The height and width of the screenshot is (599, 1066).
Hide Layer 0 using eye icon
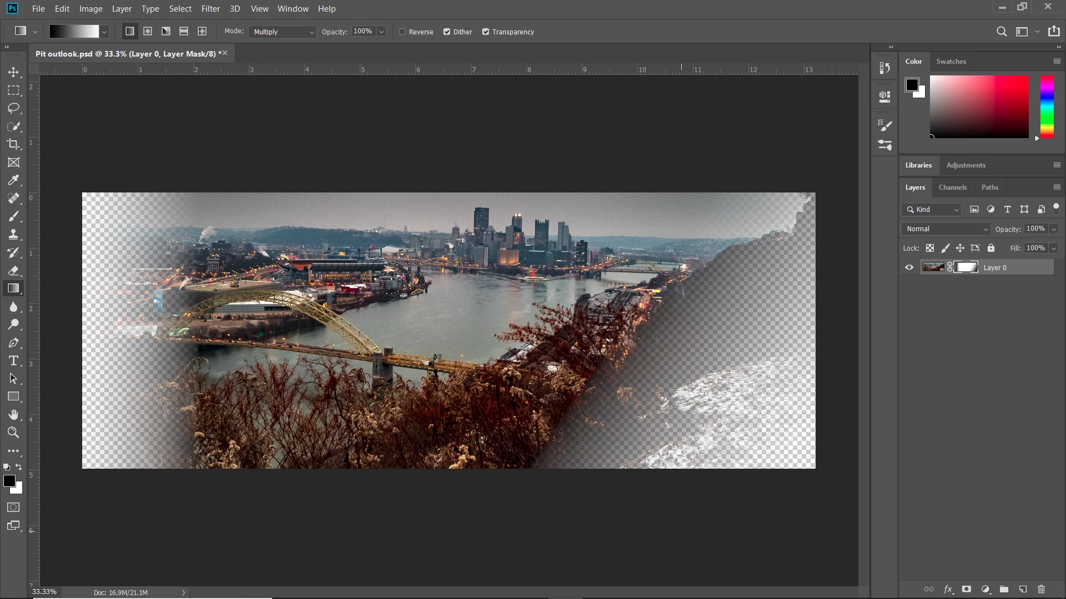click(909, 267)
